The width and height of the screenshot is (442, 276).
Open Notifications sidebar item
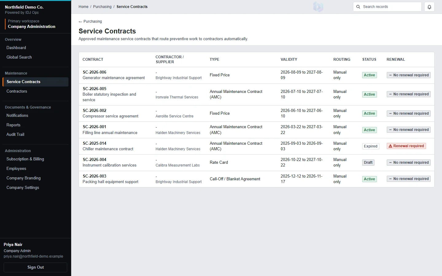point(35,116)
